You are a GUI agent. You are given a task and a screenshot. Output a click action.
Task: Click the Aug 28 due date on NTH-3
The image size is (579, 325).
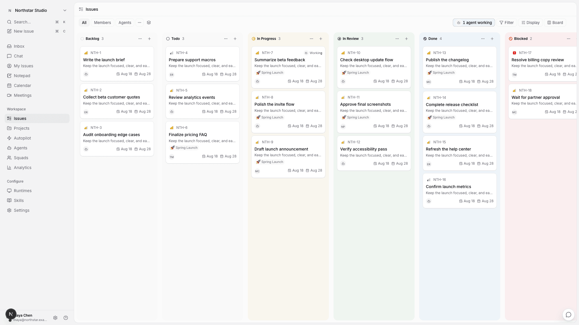tap(143, 149)
